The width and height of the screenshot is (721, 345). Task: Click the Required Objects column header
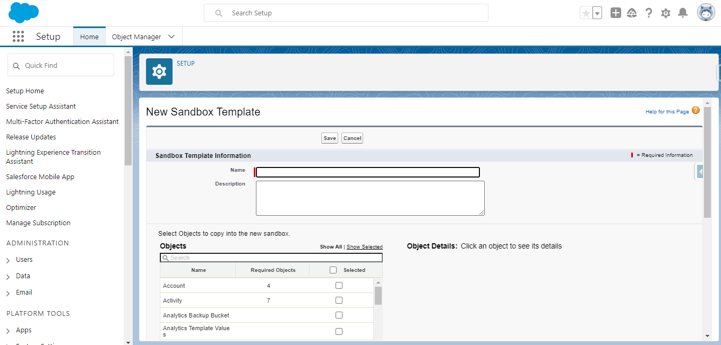(x=273, y=270)
